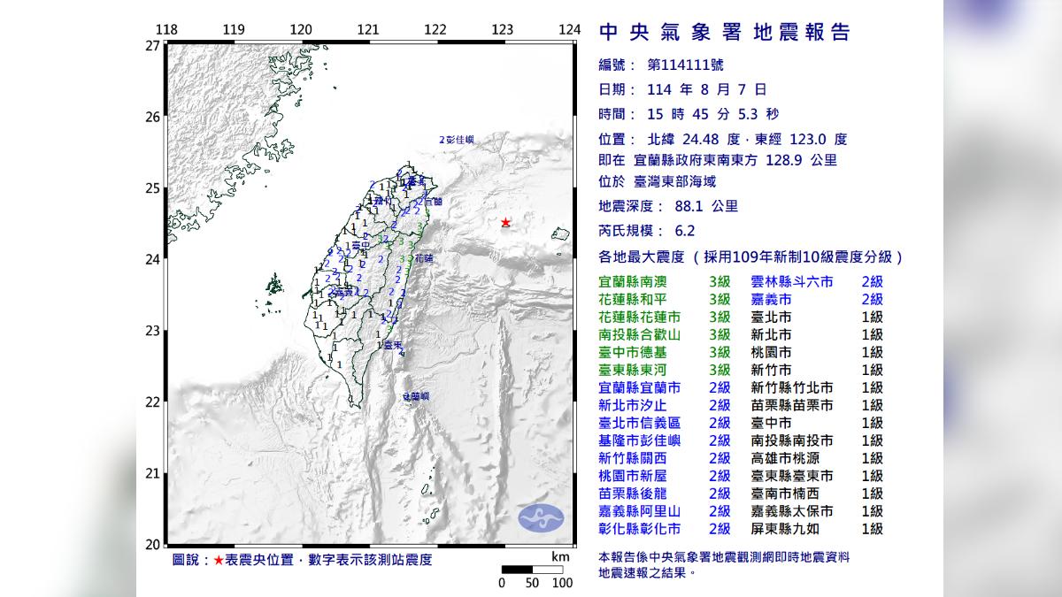Click the 雲林縣斗六市 2級 intensity entry

(x=816, y=282)
